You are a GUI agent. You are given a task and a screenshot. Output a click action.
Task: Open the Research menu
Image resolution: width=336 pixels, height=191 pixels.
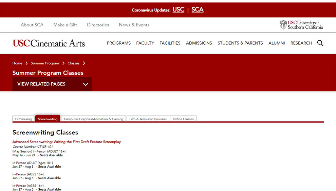(x=301, y=43)
